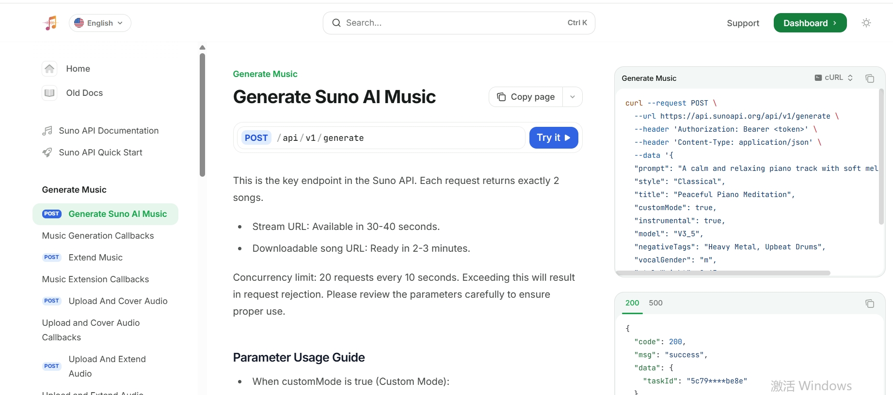The width and height of the screenshot is (893, 395).
Task: Click Generate Suno AI Music page title
Action: [334, 97]
